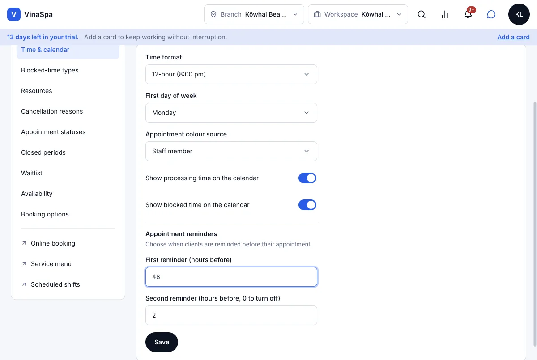Go to the Service menu link

68,264
